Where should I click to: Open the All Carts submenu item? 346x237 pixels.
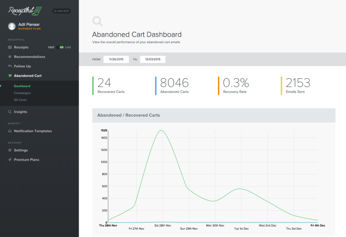pos(20,100)
